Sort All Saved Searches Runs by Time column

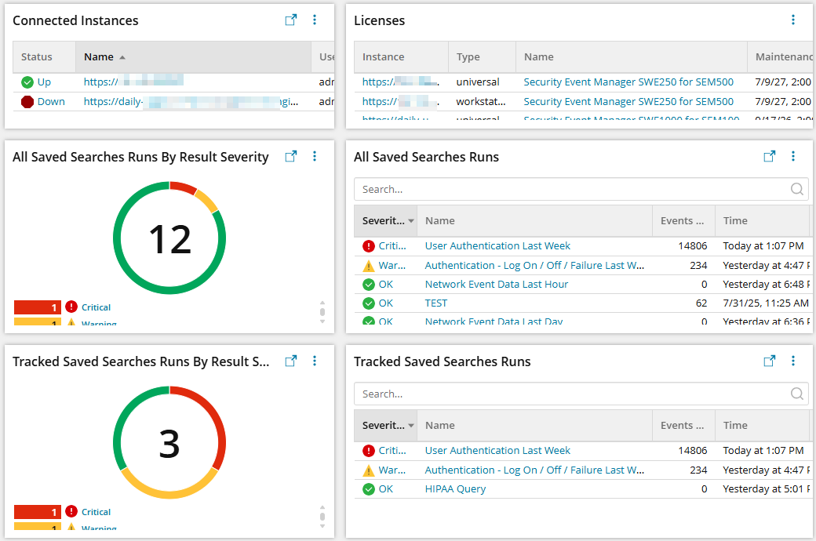(735, 221)
